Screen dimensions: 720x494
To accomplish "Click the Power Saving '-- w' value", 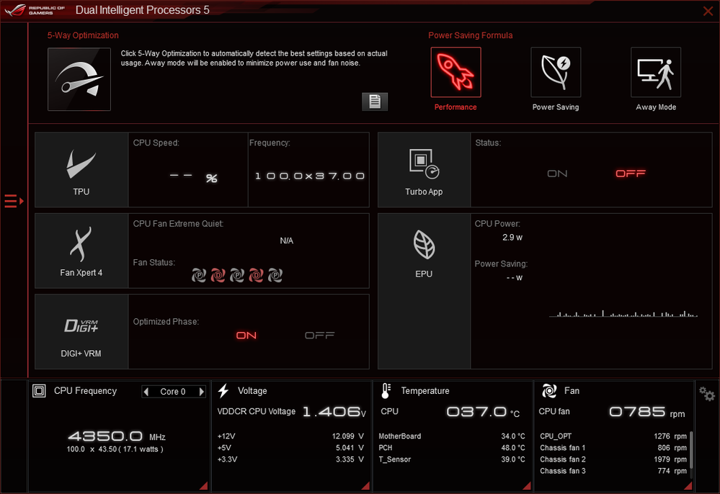I will 515,278.
